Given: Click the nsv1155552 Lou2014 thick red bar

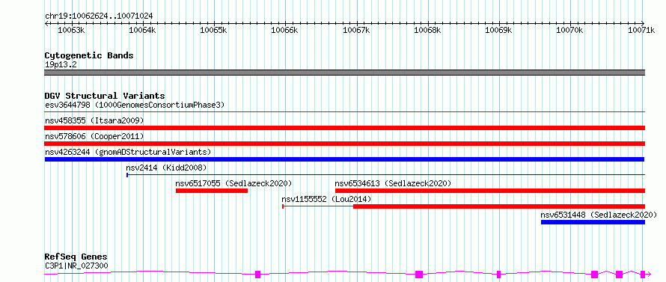Looking at the screenshot, I should coord(499,206).
